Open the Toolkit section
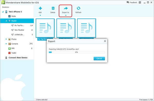 (x=14, y=53)
